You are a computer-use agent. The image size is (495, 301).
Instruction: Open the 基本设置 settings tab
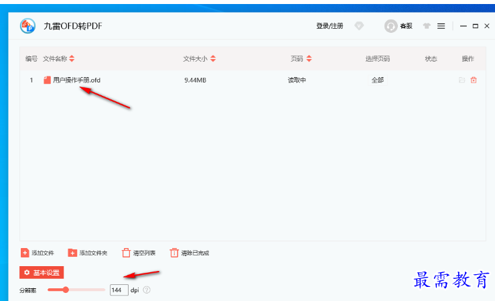[42, 272]
